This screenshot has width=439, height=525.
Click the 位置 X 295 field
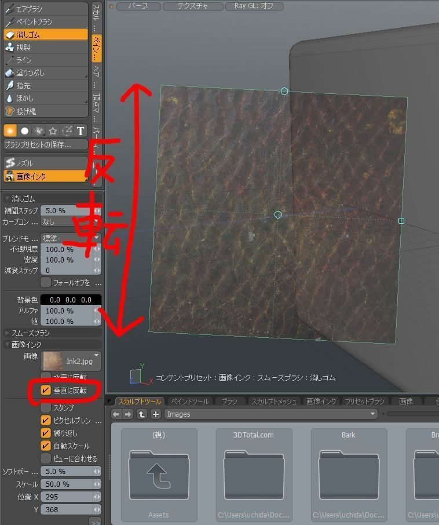coord(71,497)
